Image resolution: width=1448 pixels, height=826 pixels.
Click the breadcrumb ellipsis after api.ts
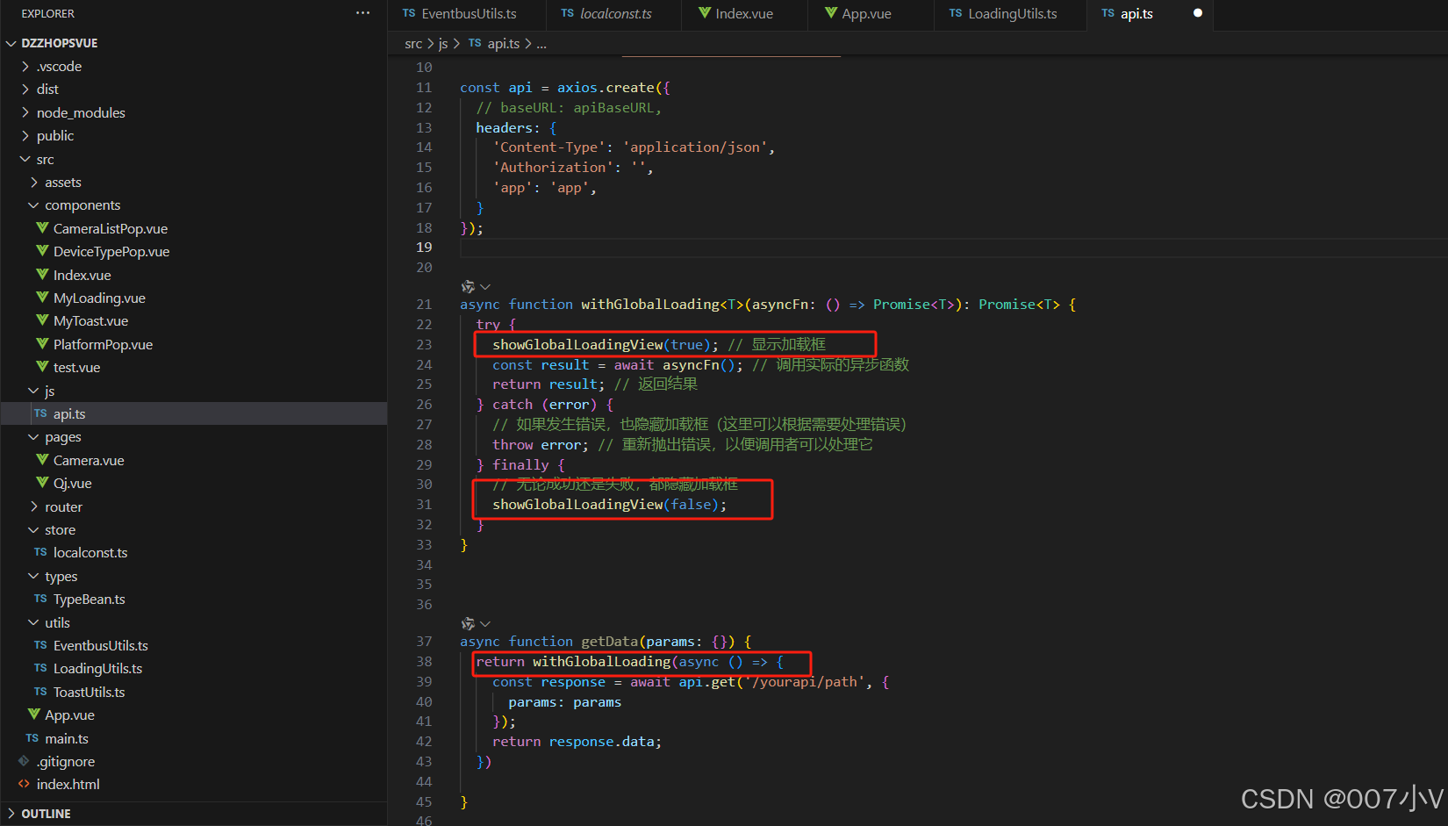pos(541,42)
